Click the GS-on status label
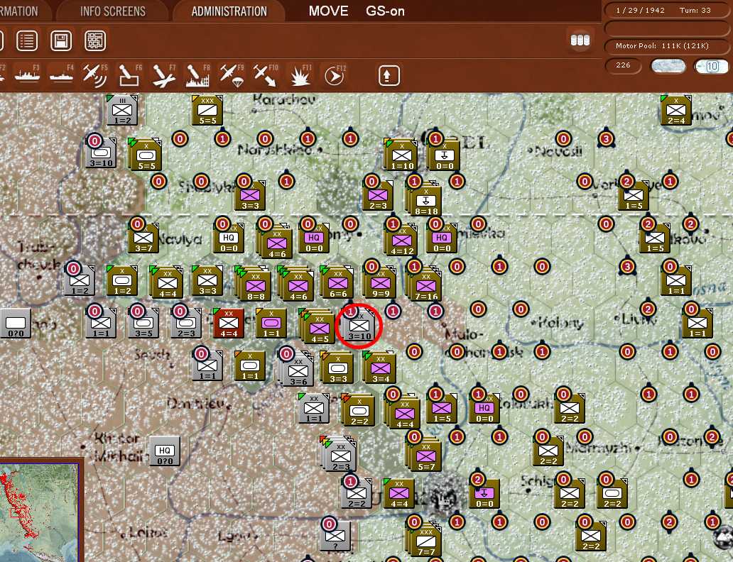Screen dimensions: 733x562 coord(385,11)
